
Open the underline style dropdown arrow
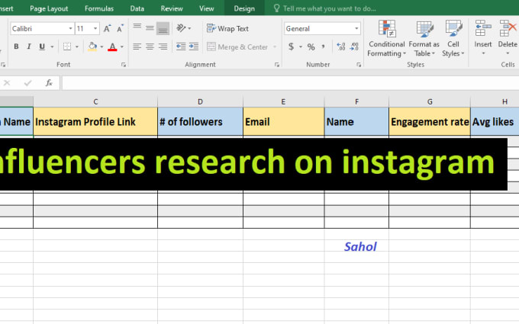pos(52,47)
